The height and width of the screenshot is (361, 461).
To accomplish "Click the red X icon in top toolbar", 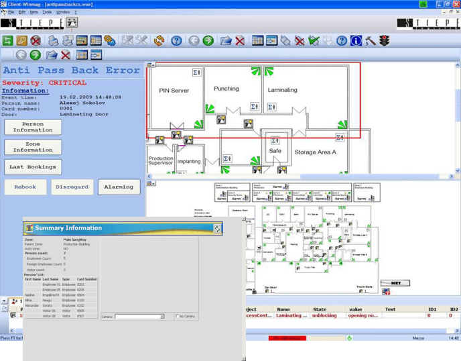I will click(x=240, y=41).
